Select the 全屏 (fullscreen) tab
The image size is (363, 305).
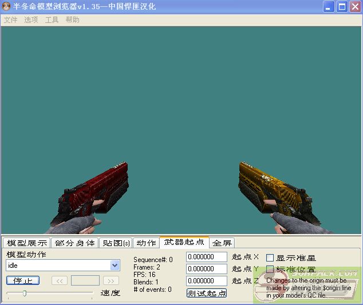222,243
